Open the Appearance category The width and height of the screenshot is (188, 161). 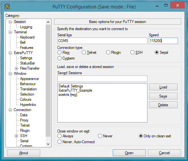[29, 79]
